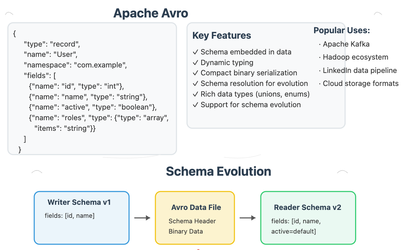Toggle the checkmark for Rich data types
This screenshot has width=401, height=250.
tap(195, 94)
